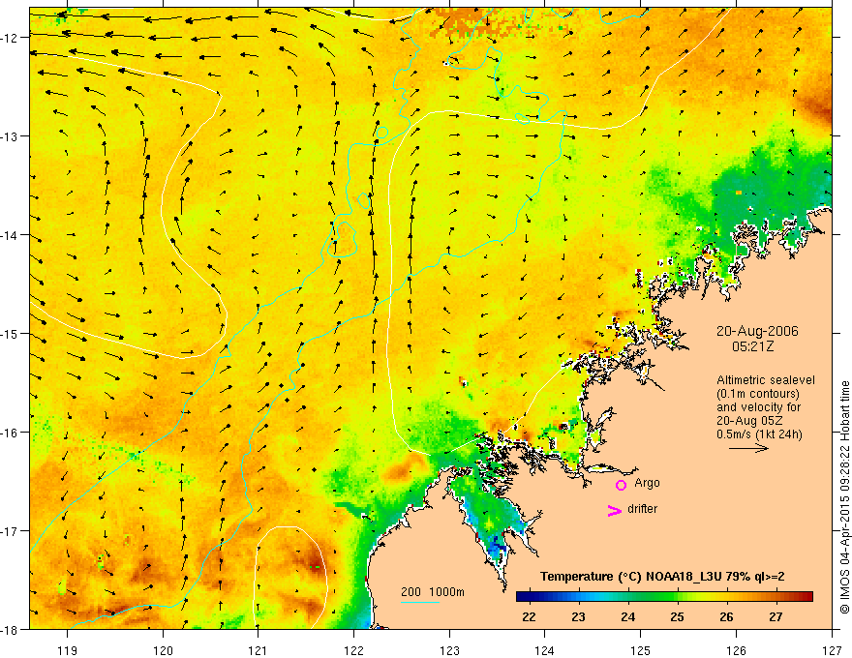Click the 'and velocity for' caption line
The width and height of the screenshot is (852, 658).
(758, 407)
